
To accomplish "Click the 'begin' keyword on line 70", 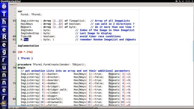I will [x=22, y=68].
